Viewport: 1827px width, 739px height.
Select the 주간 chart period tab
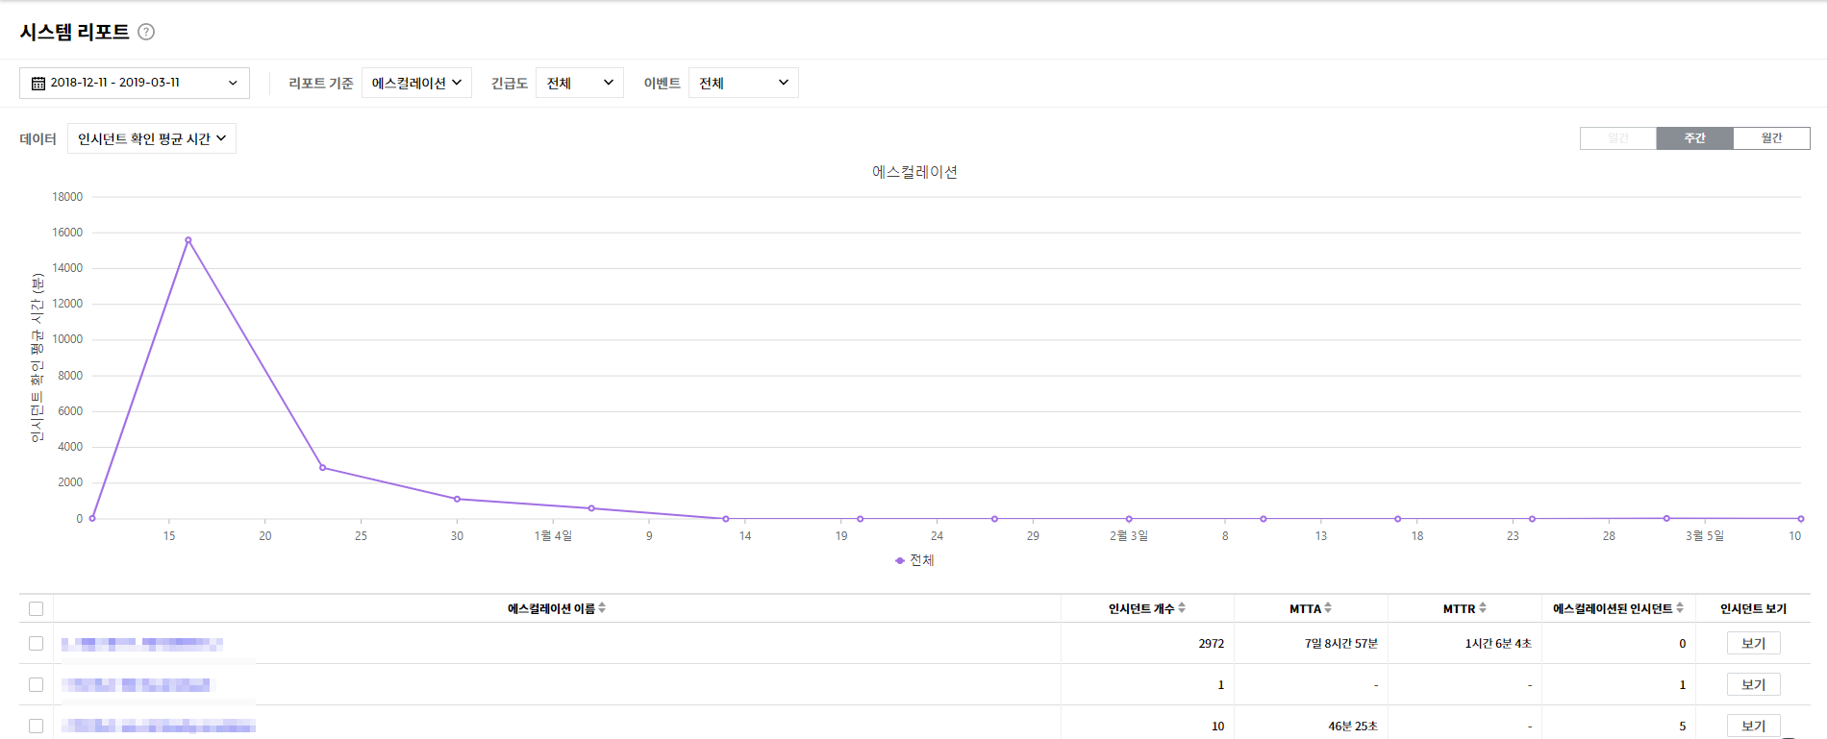(1694, 138)
